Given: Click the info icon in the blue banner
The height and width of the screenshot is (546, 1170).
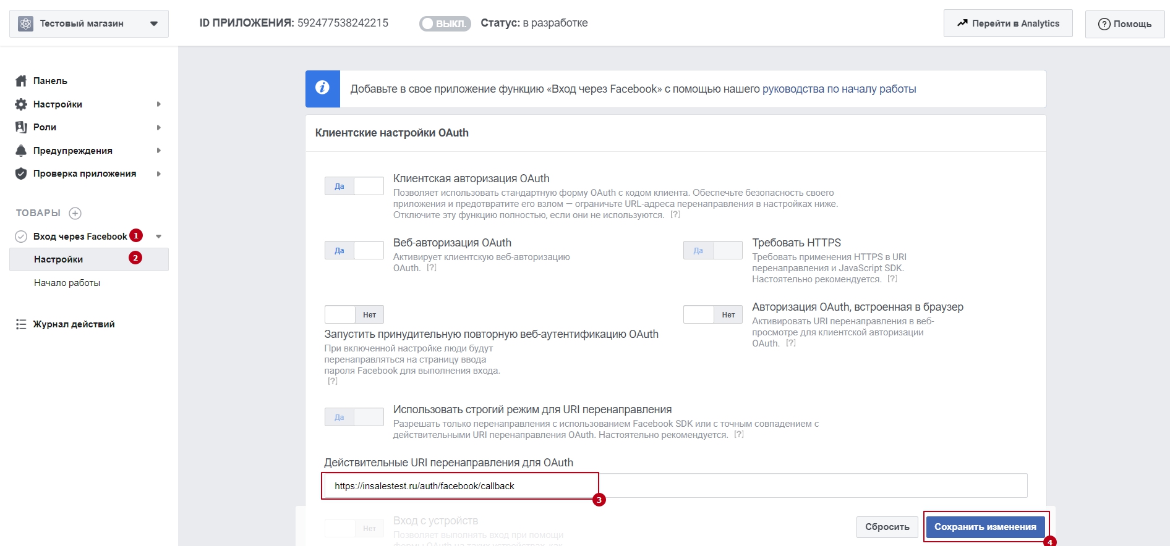Looking at the screenshot, I should 322,88.
